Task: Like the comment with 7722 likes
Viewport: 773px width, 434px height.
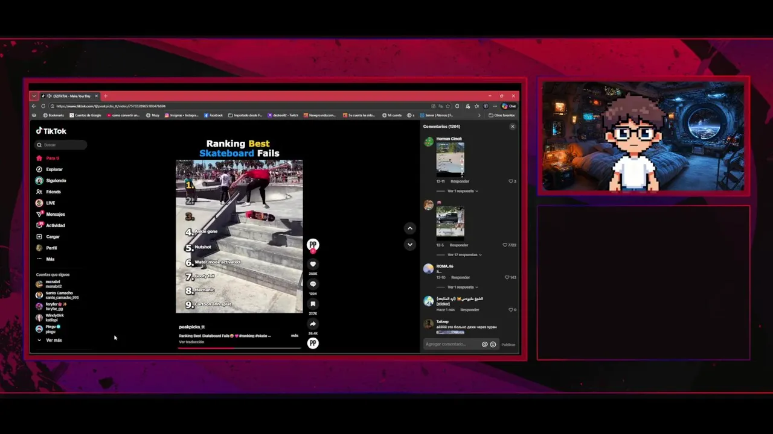Action: coord(505,245)
